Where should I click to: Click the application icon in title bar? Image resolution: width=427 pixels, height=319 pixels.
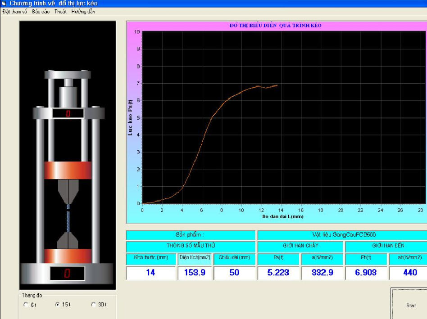coord(4,3)
